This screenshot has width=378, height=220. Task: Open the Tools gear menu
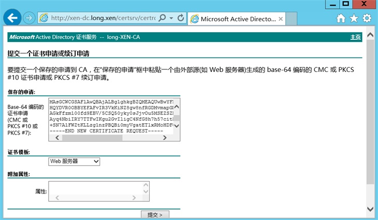(367, 18)
